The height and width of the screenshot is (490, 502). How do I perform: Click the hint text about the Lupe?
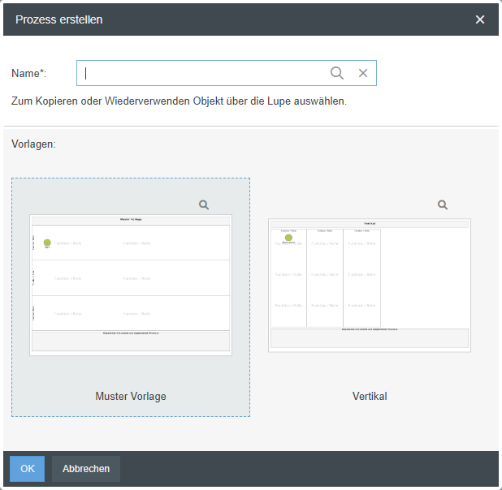coord(180,102)
